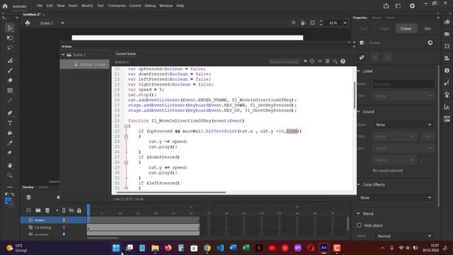
Task: Click Insert Target Path crosshair icon
Action: click(x=312, y=62)
